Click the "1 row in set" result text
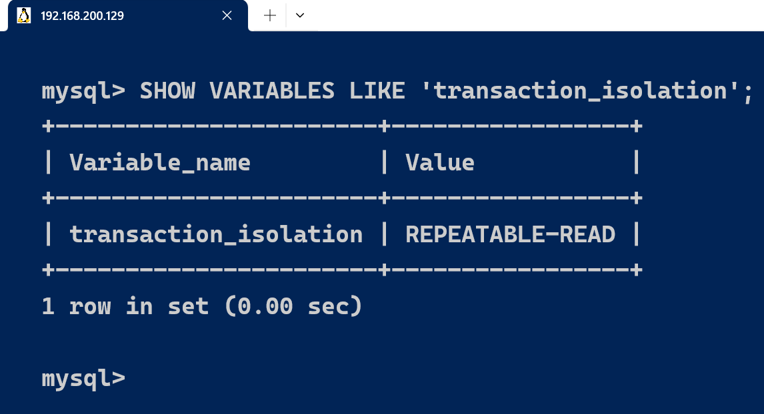This screenshot has height=414, width=764. [125, 306]
